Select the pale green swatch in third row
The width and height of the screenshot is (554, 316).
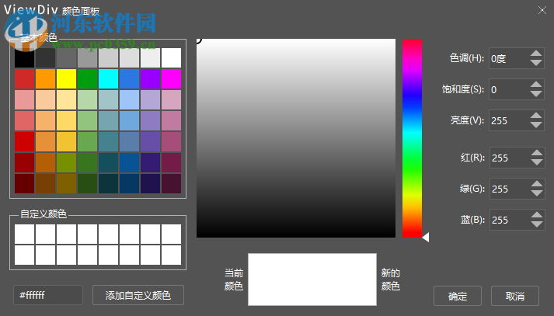tap(87, 99)
